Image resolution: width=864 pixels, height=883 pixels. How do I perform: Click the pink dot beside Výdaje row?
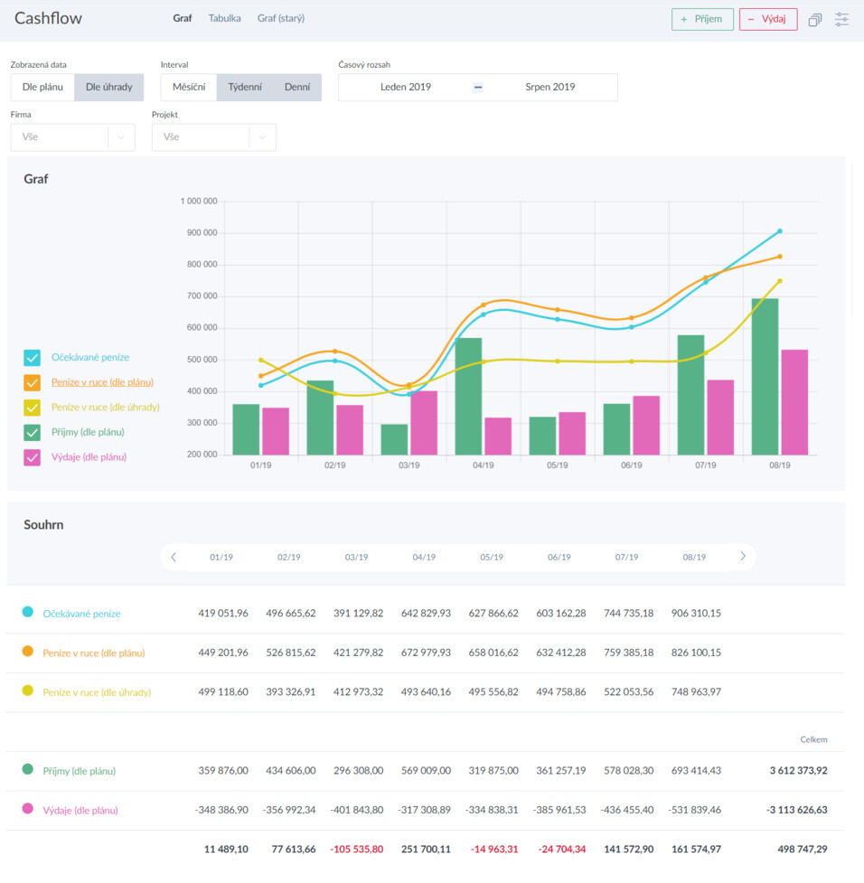(x=27, y=809)
